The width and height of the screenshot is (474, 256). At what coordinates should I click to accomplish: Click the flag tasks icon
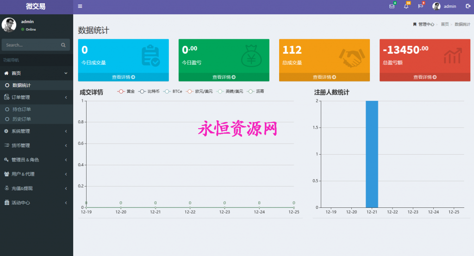coord(420,6)
